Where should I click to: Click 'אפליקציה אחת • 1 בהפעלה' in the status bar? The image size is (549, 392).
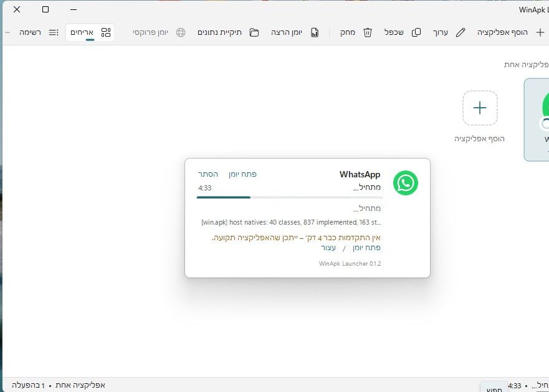tap(59, 385)
